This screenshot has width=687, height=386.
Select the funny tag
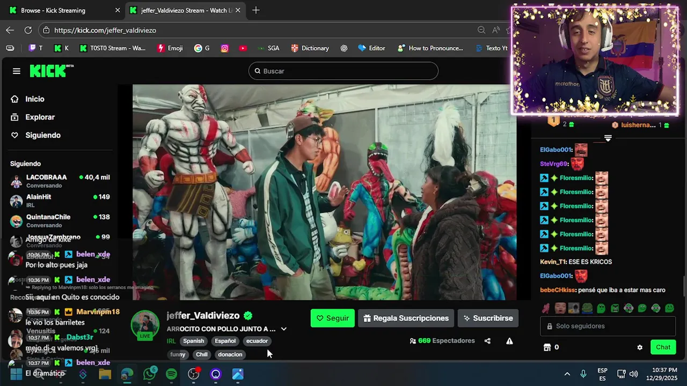[x=178, y=354]
